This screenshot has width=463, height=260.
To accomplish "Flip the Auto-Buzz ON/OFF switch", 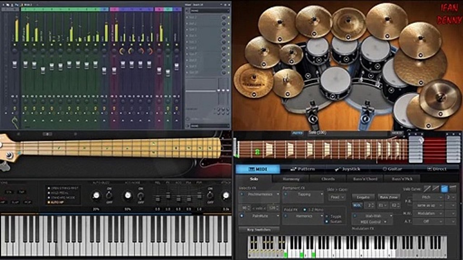I will coord(109,195).
